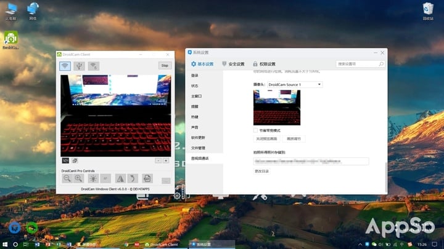Select the WiFi server mode icon
The height and width of the screenshot is (249, 444).
click(x=93, y=66)
